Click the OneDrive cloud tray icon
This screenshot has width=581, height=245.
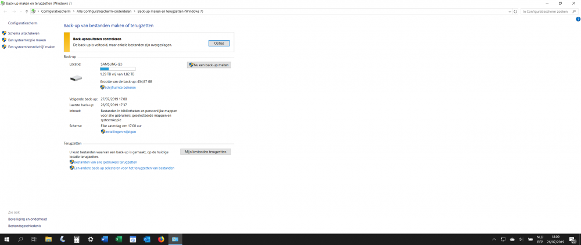pyautogui.click(x=512, y=239)
